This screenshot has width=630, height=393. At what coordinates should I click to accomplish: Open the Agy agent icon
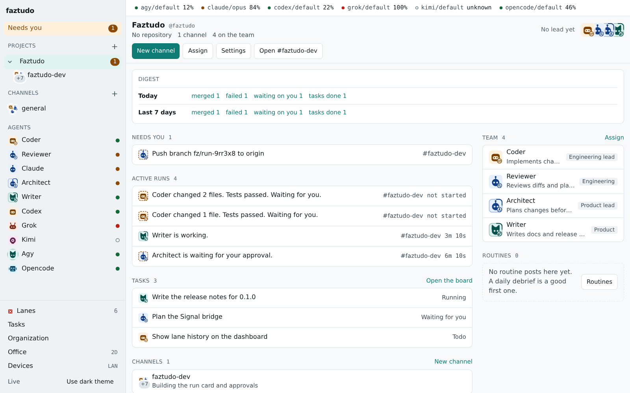point(13,254)
